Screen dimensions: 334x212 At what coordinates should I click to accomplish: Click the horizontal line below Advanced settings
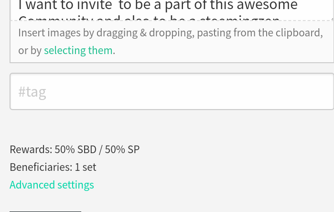45,211
